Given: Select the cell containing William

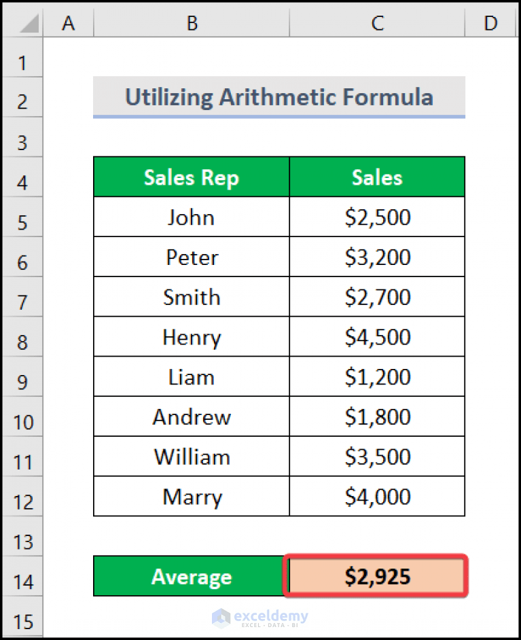Looking at the screenshot, I should [x=192, y=456].
